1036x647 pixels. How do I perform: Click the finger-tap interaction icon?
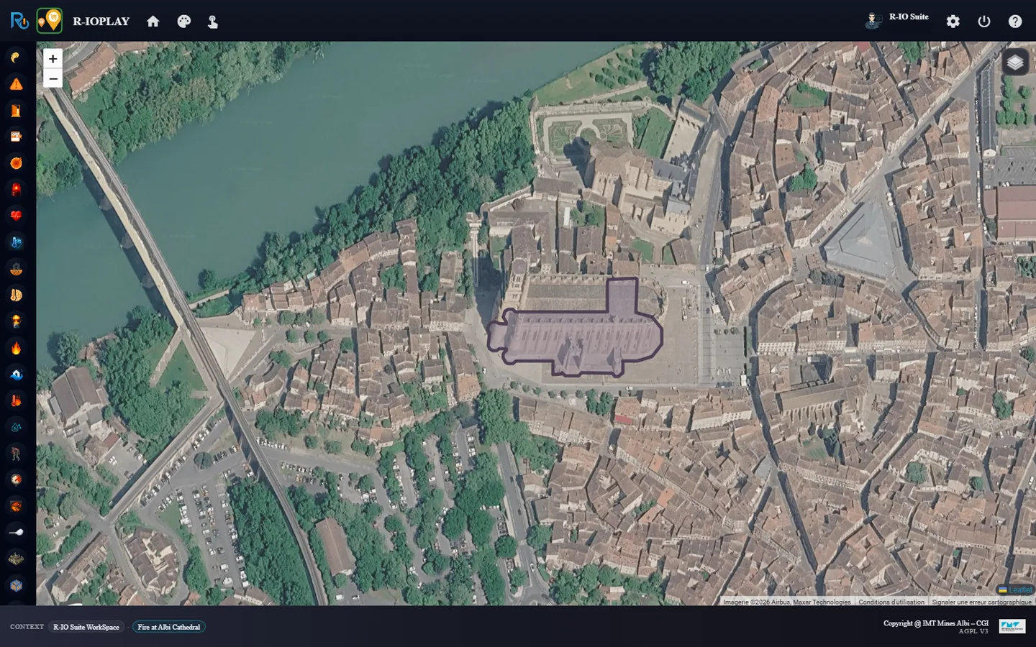[x=213, y=22]
